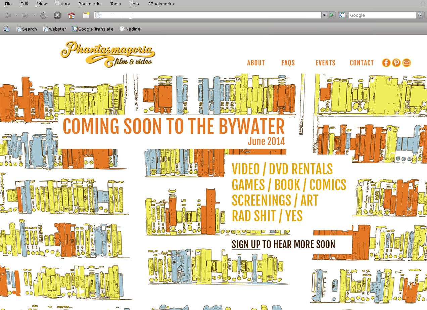Click the GAMES / BOOK / COMICS text
Viewport: 427px width, 310px height.
(289, 185)
